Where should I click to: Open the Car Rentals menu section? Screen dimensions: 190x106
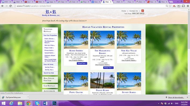tap(50, 86)
